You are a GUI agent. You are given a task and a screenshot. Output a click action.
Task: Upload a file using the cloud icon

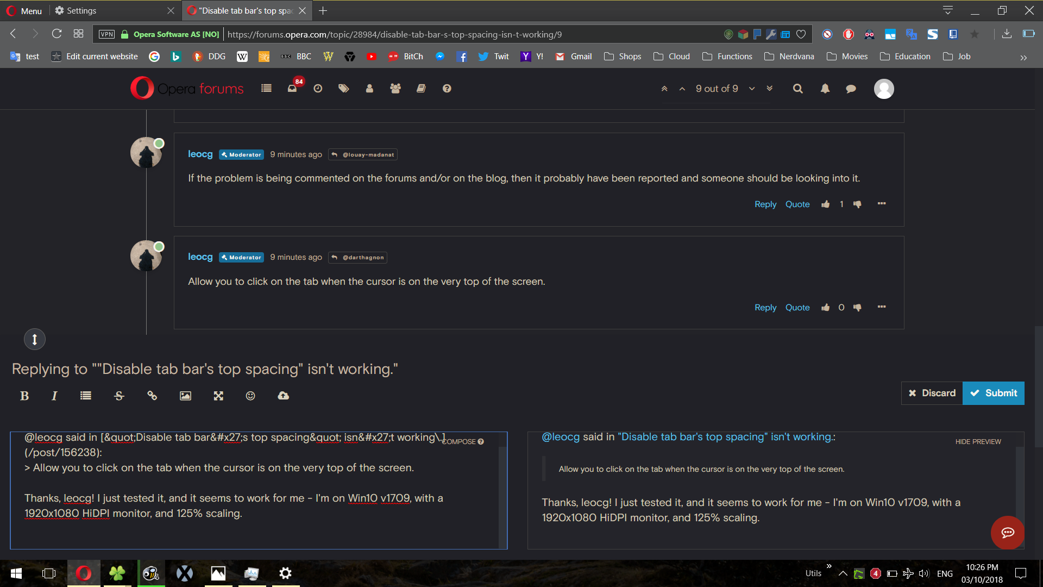coord(283,396)
